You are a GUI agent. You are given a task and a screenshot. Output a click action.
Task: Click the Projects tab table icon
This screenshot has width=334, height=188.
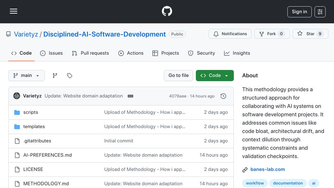coord(155,53)
